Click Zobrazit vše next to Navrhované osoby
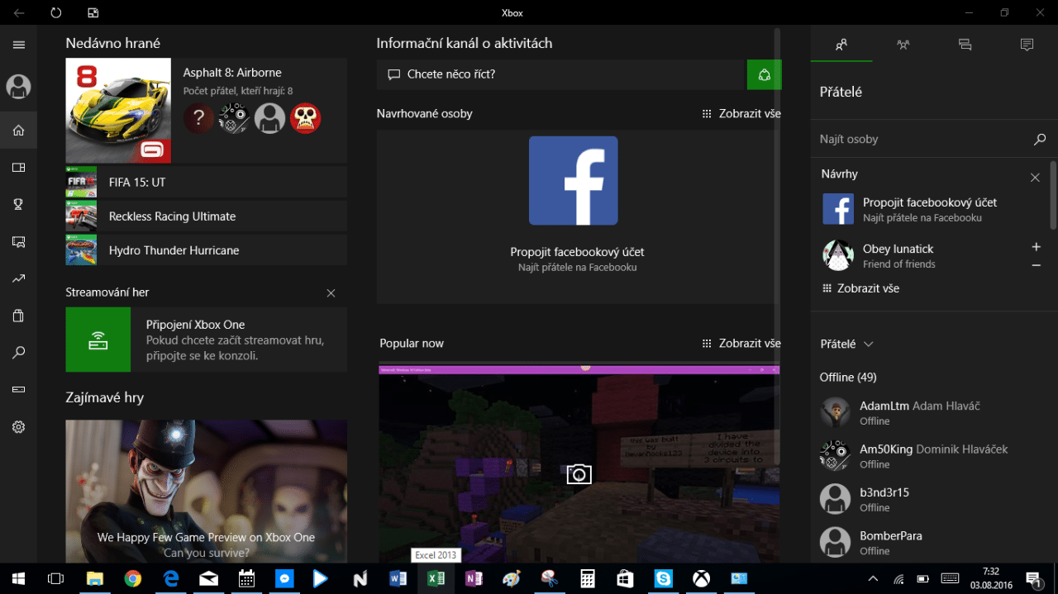This screenshot has height=594, width=1058. [x=741, y=114]
